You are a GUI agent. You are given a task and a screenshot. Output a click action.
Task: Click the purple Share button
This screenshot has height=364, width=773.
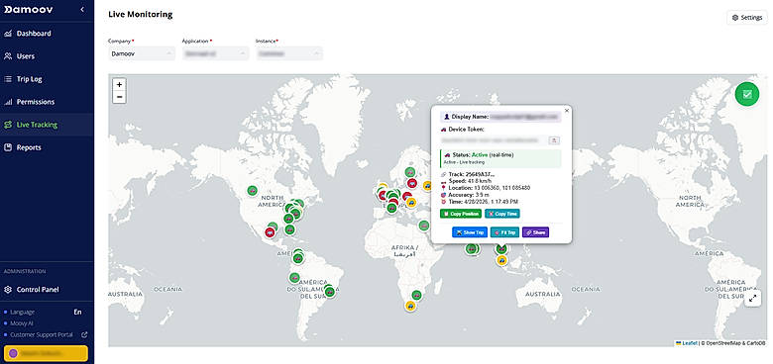pyautogui.click(x=535, y=232)
